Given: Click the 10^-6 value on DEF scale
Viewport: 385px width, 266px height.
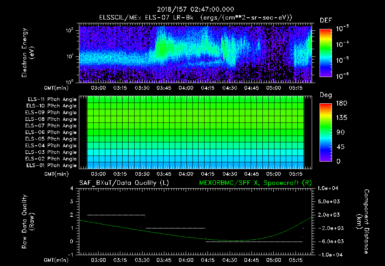Looking at the screenshot, I should pyautogui.click(x=343, y=76).
